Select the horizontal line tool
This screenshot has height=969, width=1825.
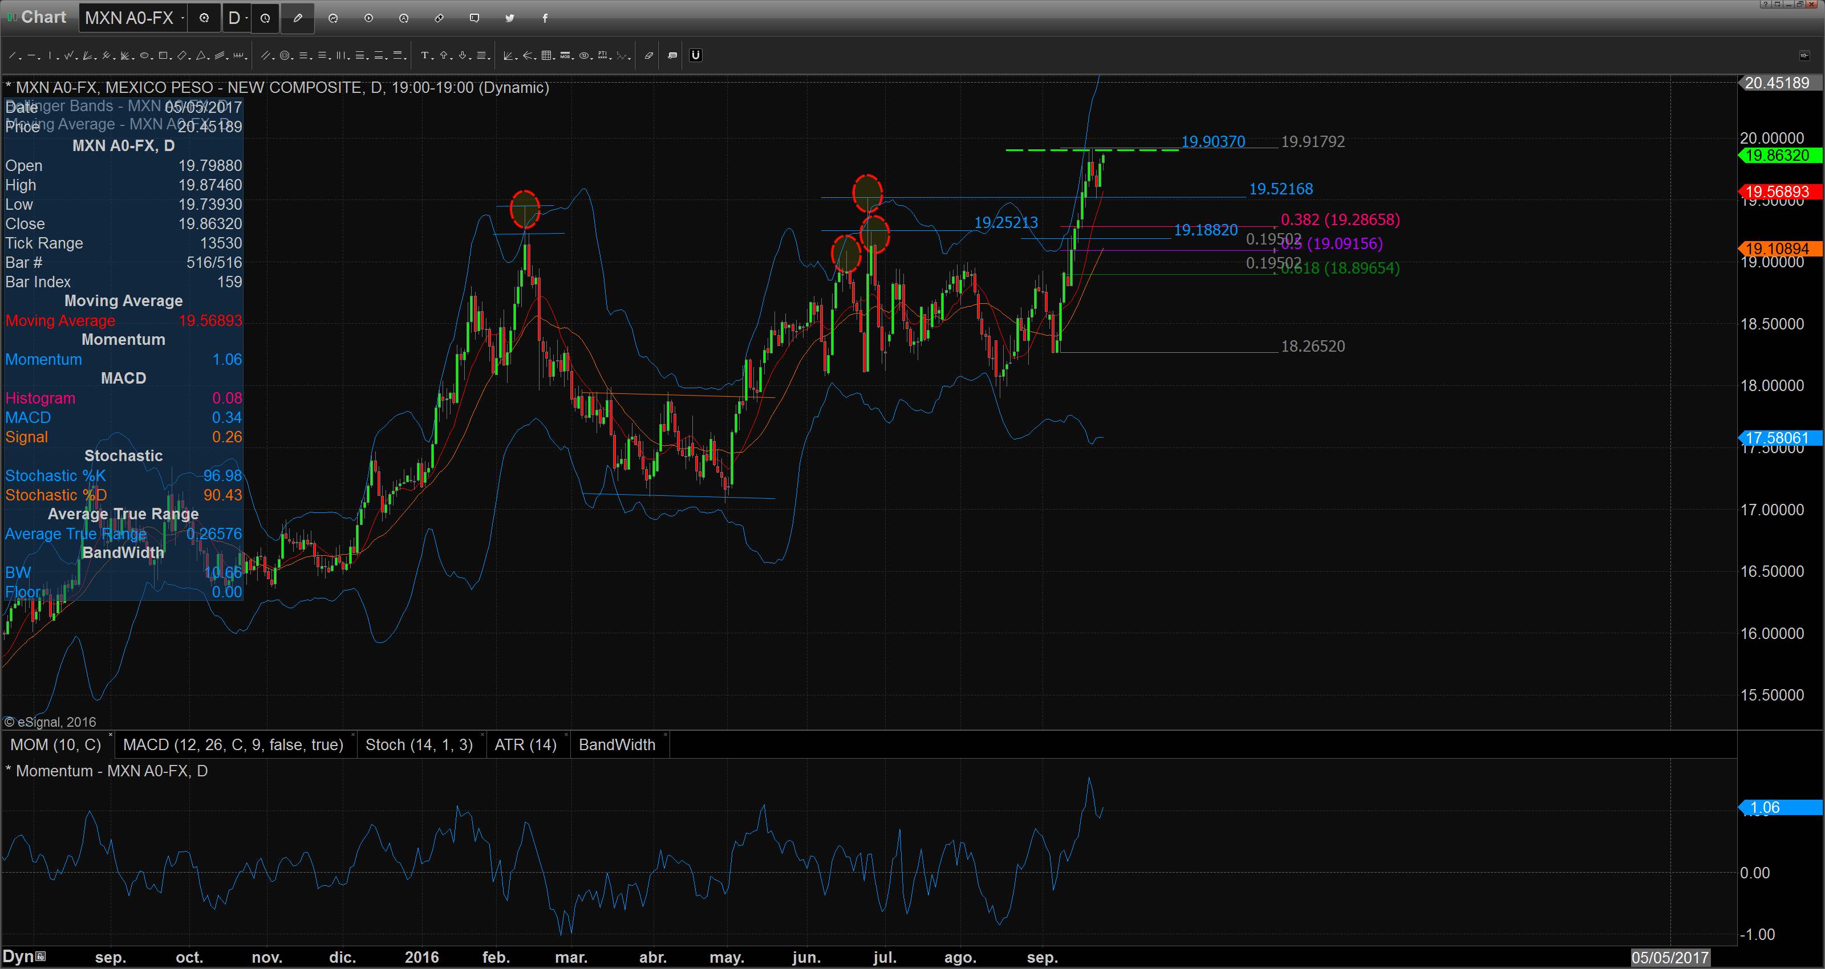[x=31, y=55]
